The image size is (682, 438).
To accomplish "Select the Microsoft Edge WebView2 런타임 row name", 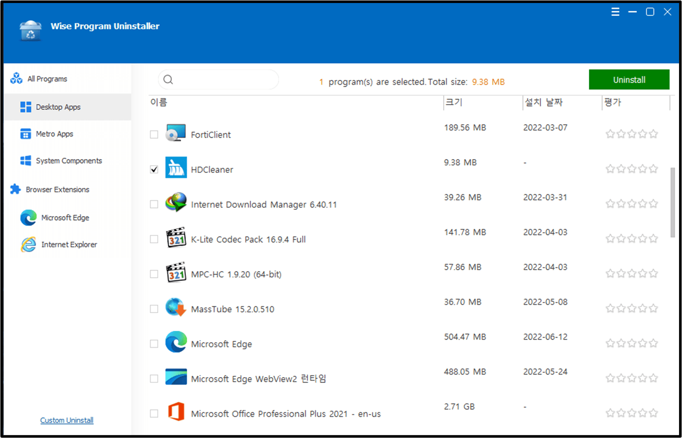I will pos(259,379).
